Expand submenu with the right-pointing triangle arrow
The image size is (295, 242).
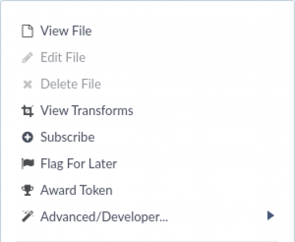point(270,216)
